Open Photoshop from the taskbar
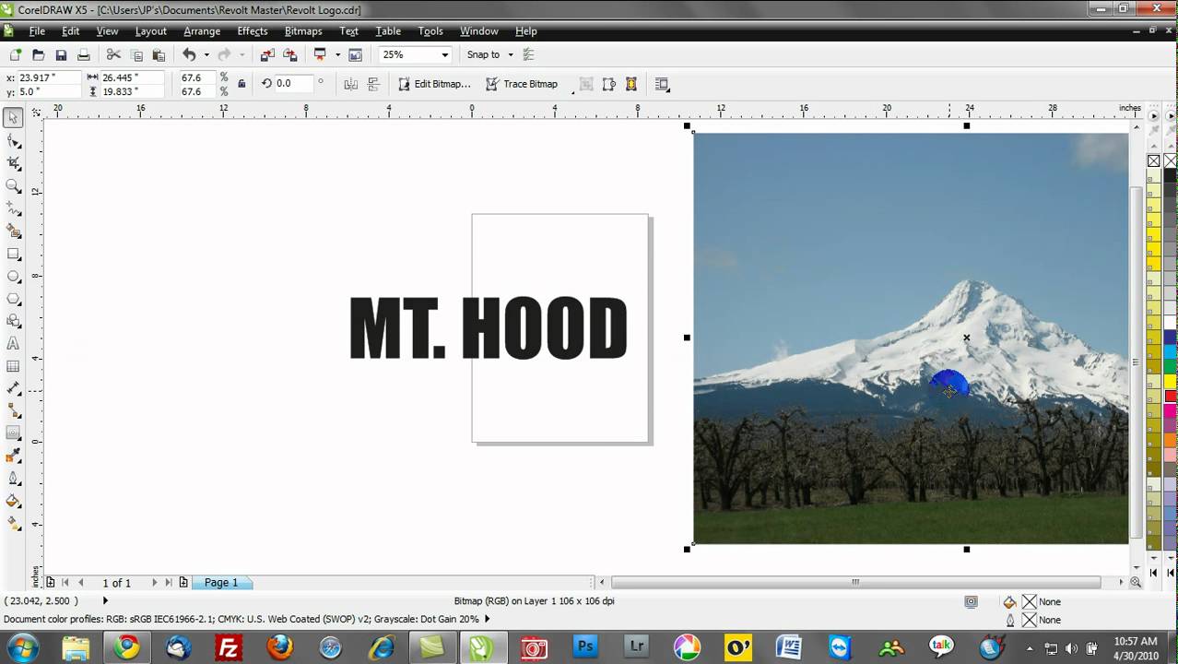The height and width of the screenshot is (664, 1178). 585,647
